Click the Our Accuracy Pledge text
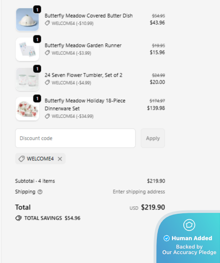The height and width of the screenshot is (263, 220). pos(189,252)
